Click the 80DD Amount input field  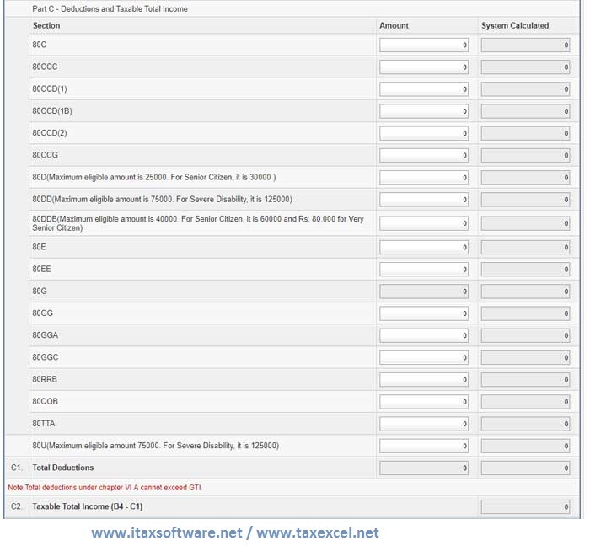424,200
